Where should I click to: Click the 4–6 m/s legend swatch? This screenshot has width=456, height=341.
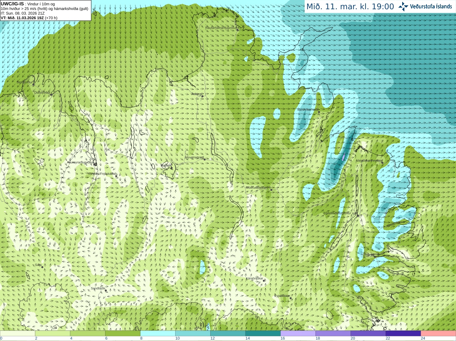tap(88, 334)
